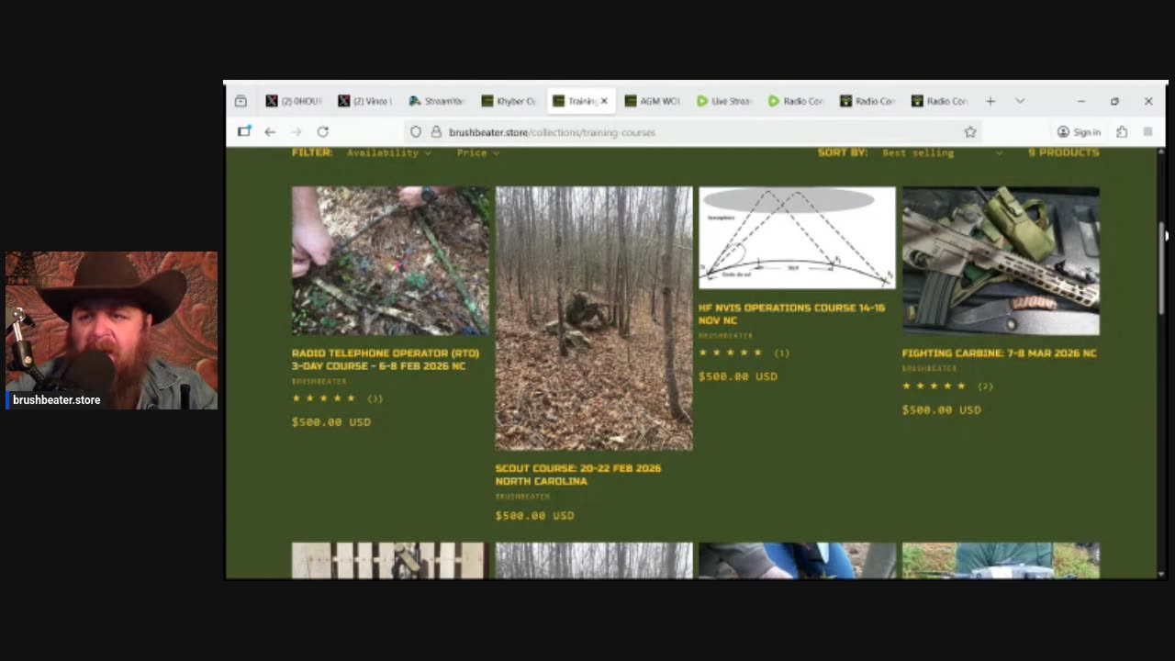Screen dimensions: 1175x661
Task: Click the Fighting Carbine star rating
Action: point(934,387)
